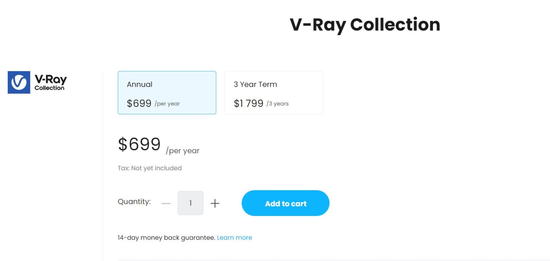This screenshot has width=550, height=261.
Task: Click the '/3 years' label text
Action: tap(278, 104)
